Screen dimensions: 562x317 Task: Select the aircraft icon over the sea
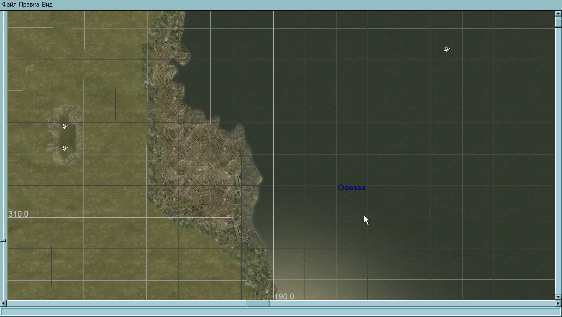click(447, 49)
